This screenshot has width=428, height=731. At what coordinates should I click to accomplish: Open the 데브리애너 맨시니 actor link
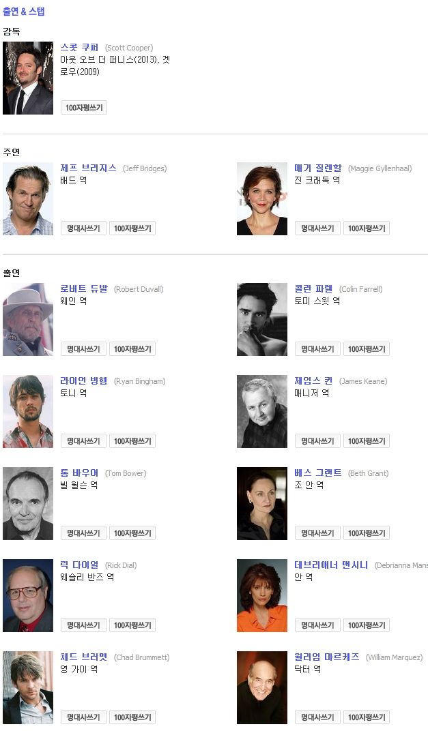[331, 565]
